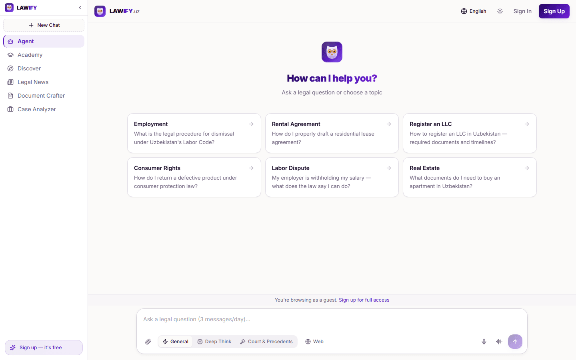Click the Legal News newspaper icon
Screen dimensions: 576x360
point(10,82)
